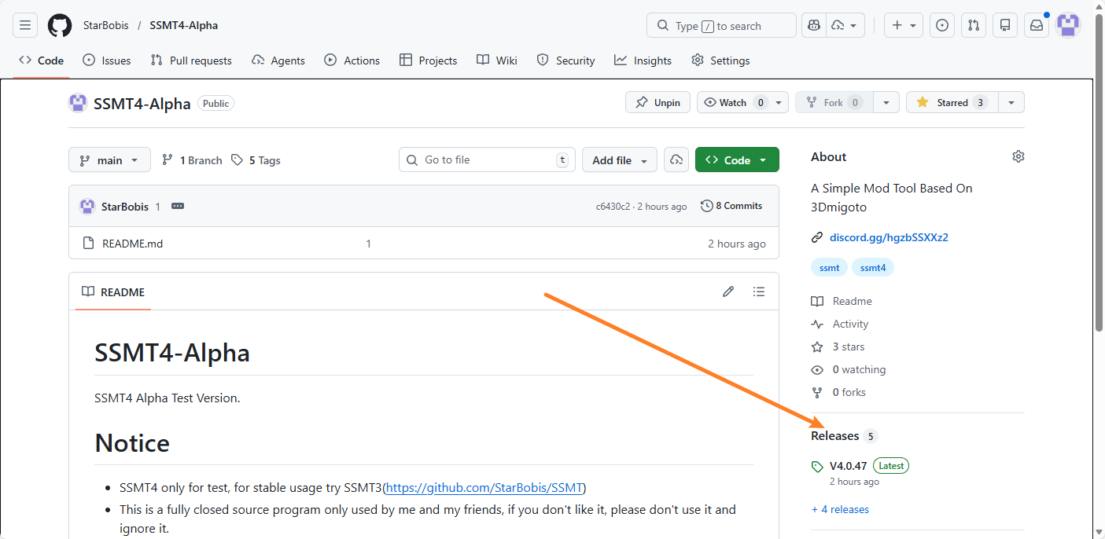Viewport: 1105px width, 539px height.
Task: Open About settings gear icon
Action: (x=1018, y=156)
